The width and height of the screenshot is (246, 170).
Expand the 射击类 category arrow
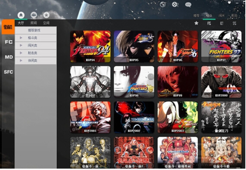click(x=21, y=53)
